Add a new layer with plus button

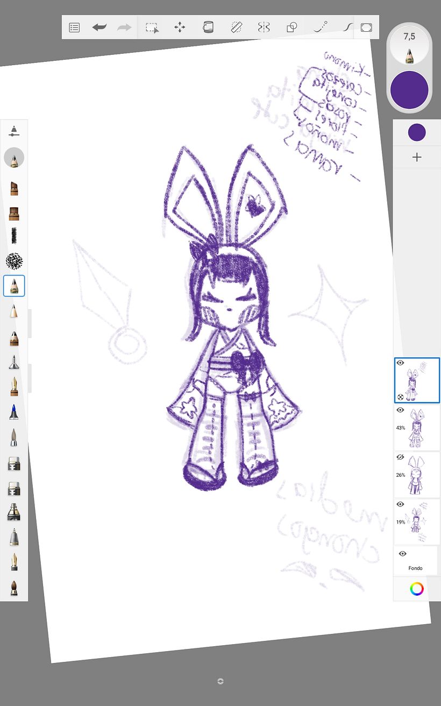pyautogui.click(x=417, y=157)
